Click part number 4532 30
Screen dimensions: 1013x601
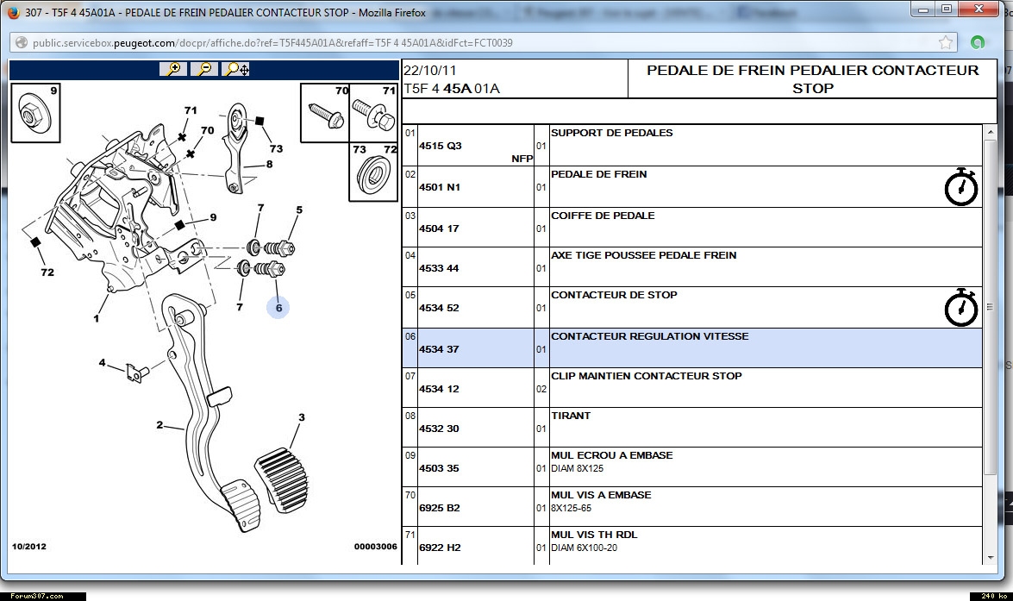[x=439, y=429]
